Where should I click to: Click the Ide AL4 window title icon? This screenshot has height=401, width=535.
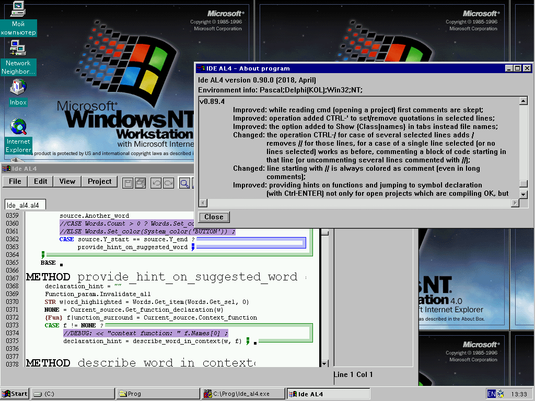pyautogui.click(x=6, y=169)
